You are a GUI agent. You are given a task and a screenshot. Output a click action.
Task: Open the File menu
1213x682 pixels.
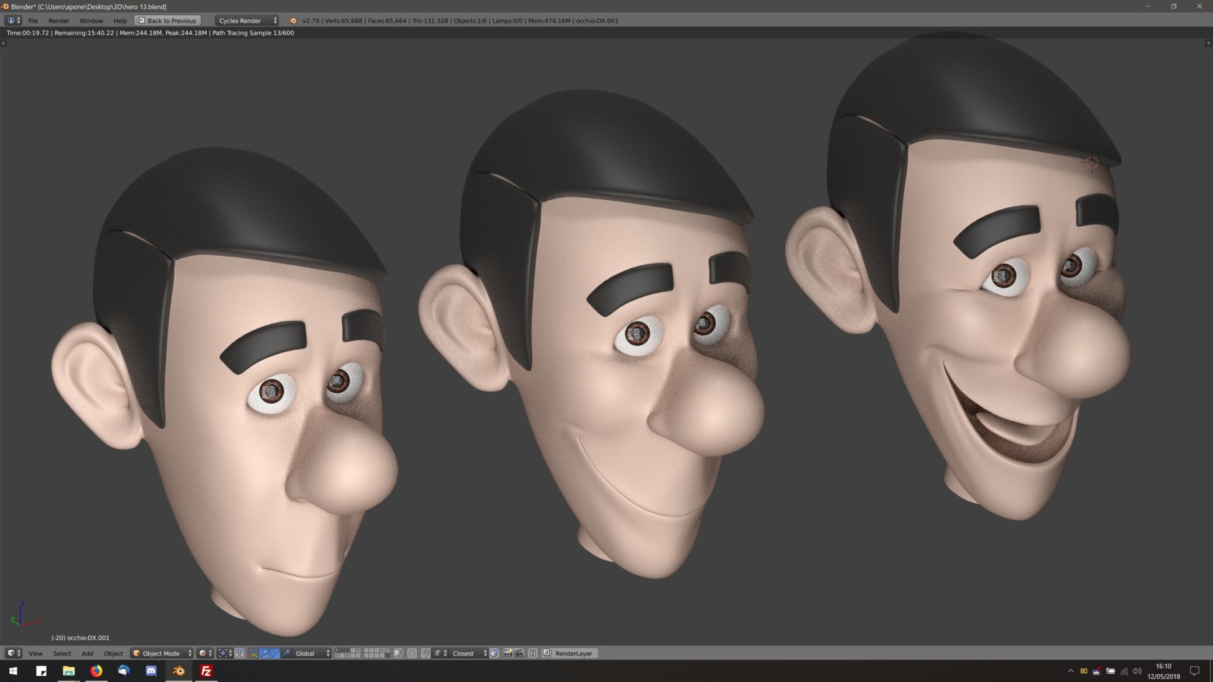point(33,21)
